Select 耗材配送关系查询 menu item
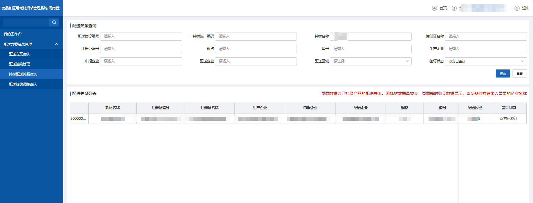533x203 pixels. click(23, 74)
